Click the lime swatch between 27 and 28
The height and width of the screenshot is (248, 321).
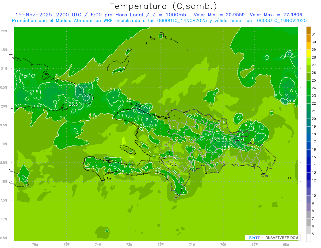click(x=308, y=61)
